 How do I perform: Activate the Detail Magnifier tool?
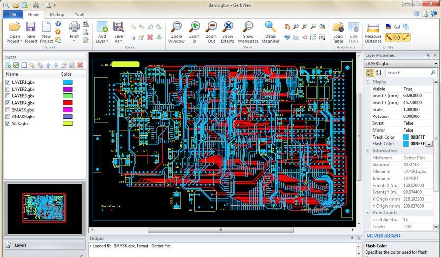coord(270,27)
